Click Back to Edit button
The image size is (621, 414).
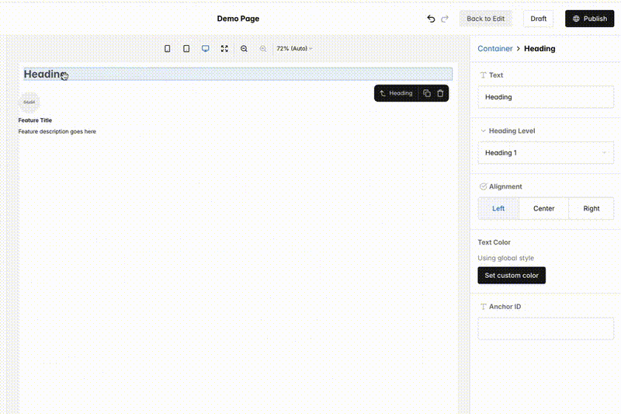pyautogui.click(x=486, y=19)
